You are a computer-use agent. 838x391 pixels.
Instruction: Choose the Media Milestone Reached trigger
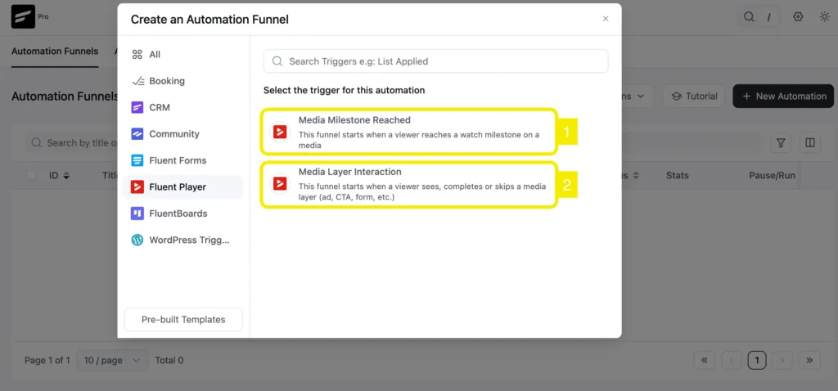(x=409, y=132)
